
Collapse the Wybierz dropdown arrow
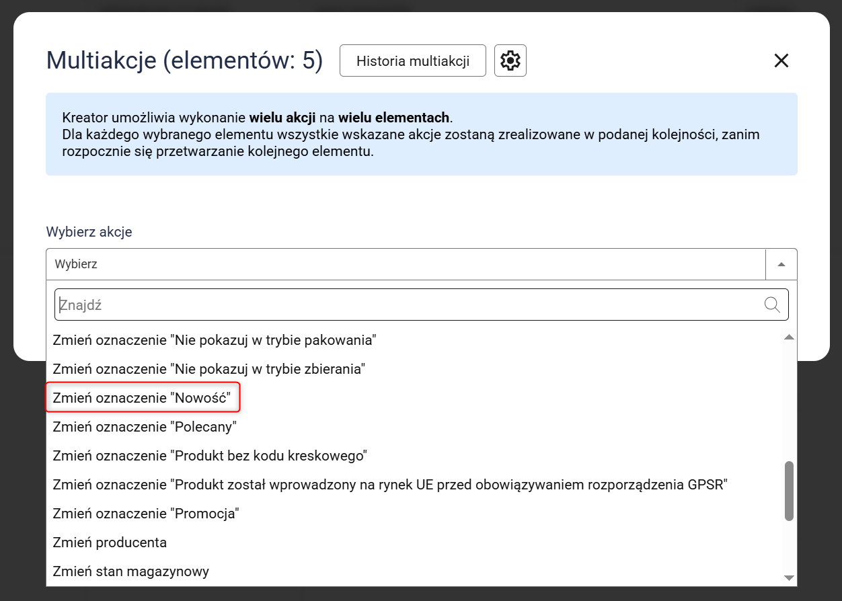(781, 264)
